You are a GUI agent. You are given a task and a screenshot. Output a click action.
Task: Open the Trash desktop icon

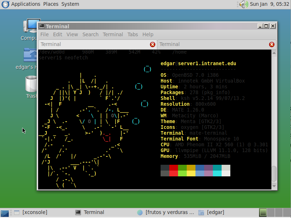31,87
